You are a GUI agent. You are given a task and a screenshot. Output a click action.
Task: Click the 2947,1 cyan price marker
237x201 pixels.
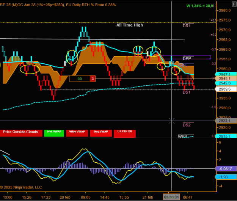pyautogui.click(x=226, y=74)
